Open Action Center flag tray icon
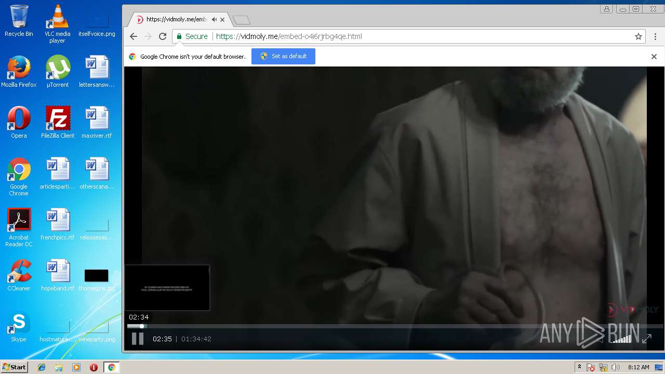665x374 pixels. 591,367
